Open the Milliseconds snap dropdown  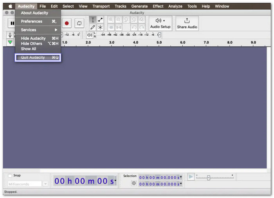pyautogui.click(x=45, y=184)
